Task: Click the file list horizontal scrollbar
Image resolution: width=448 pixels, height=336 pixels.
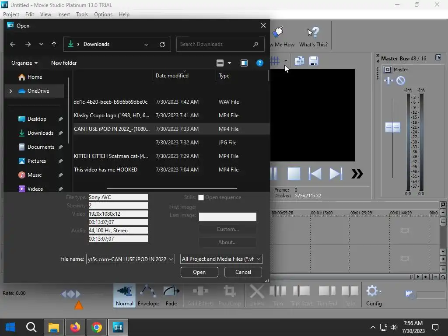Action: [x=171, y=189]
